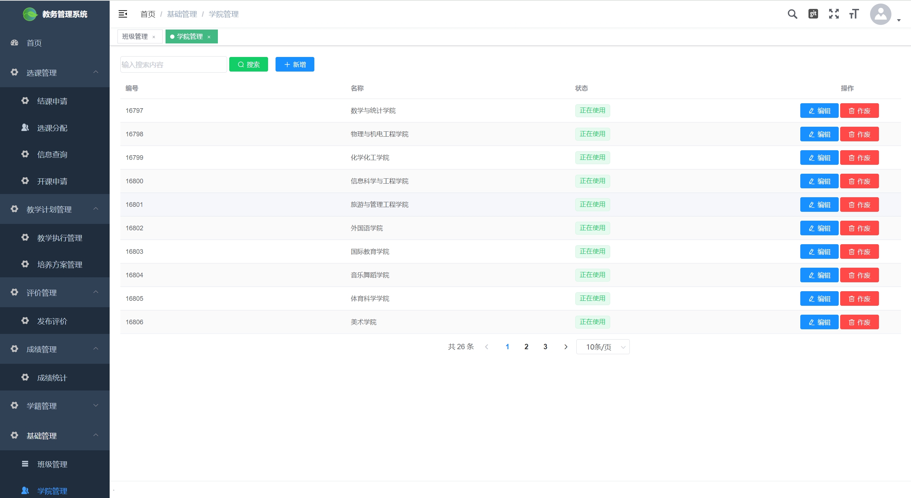Click 编辑 for 数学与统计学院

[819, 111]
